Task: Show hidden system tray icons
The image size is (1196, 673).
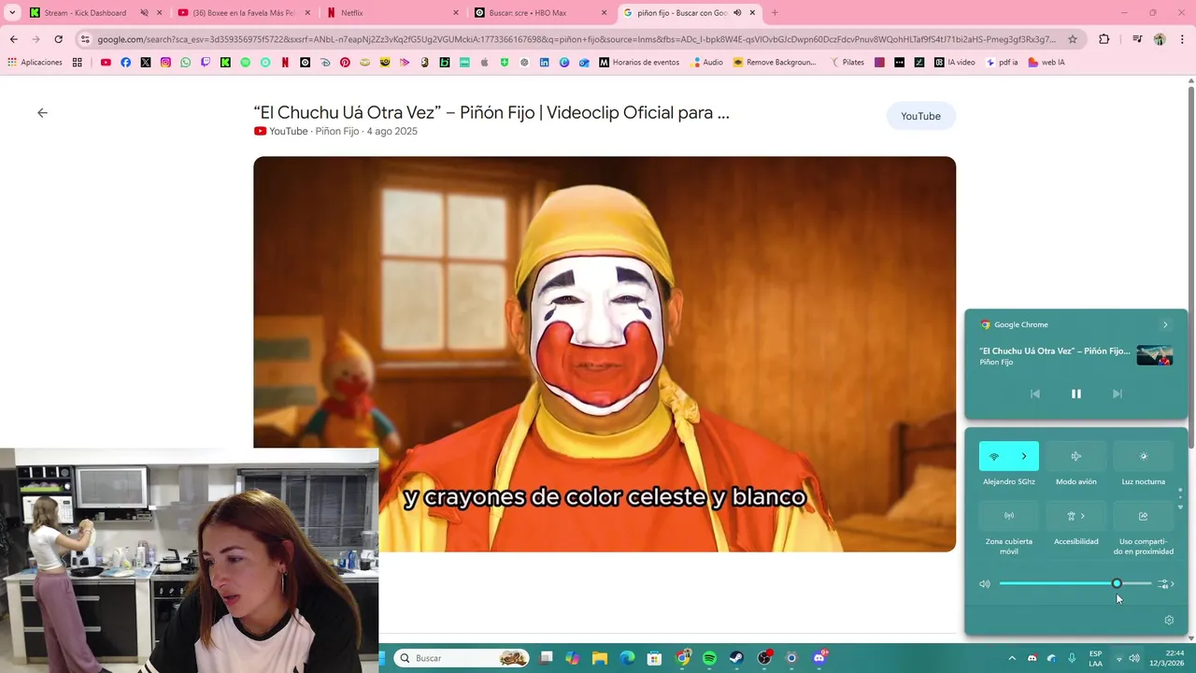Action: pos(1012,658)
